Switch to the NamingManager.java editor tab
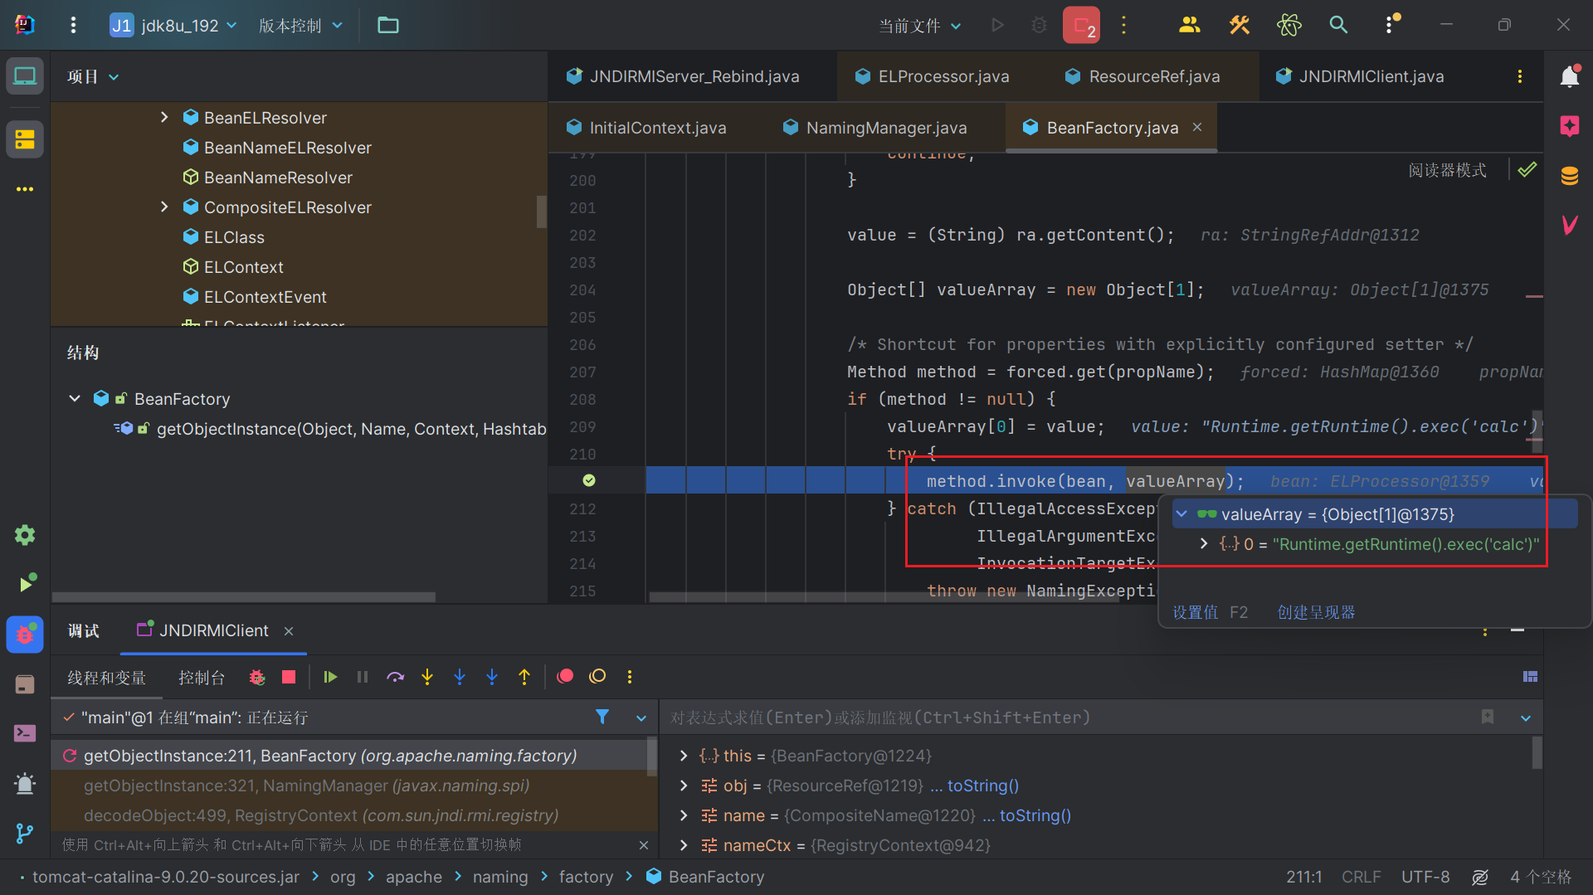Screen dimensions: 1593x895 [885, 128]
